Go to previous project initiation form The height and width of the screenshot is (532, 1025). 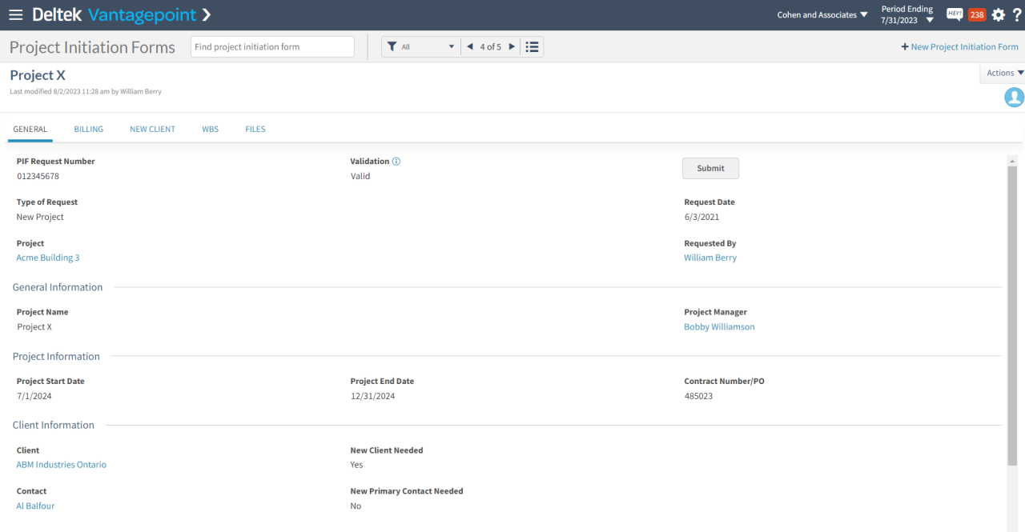[470, 47]
